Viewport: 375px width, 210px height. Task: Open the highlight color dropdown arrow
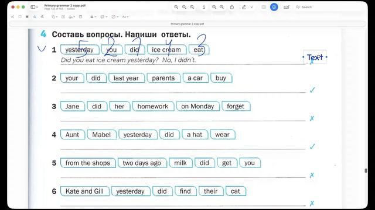pos(251,7)
